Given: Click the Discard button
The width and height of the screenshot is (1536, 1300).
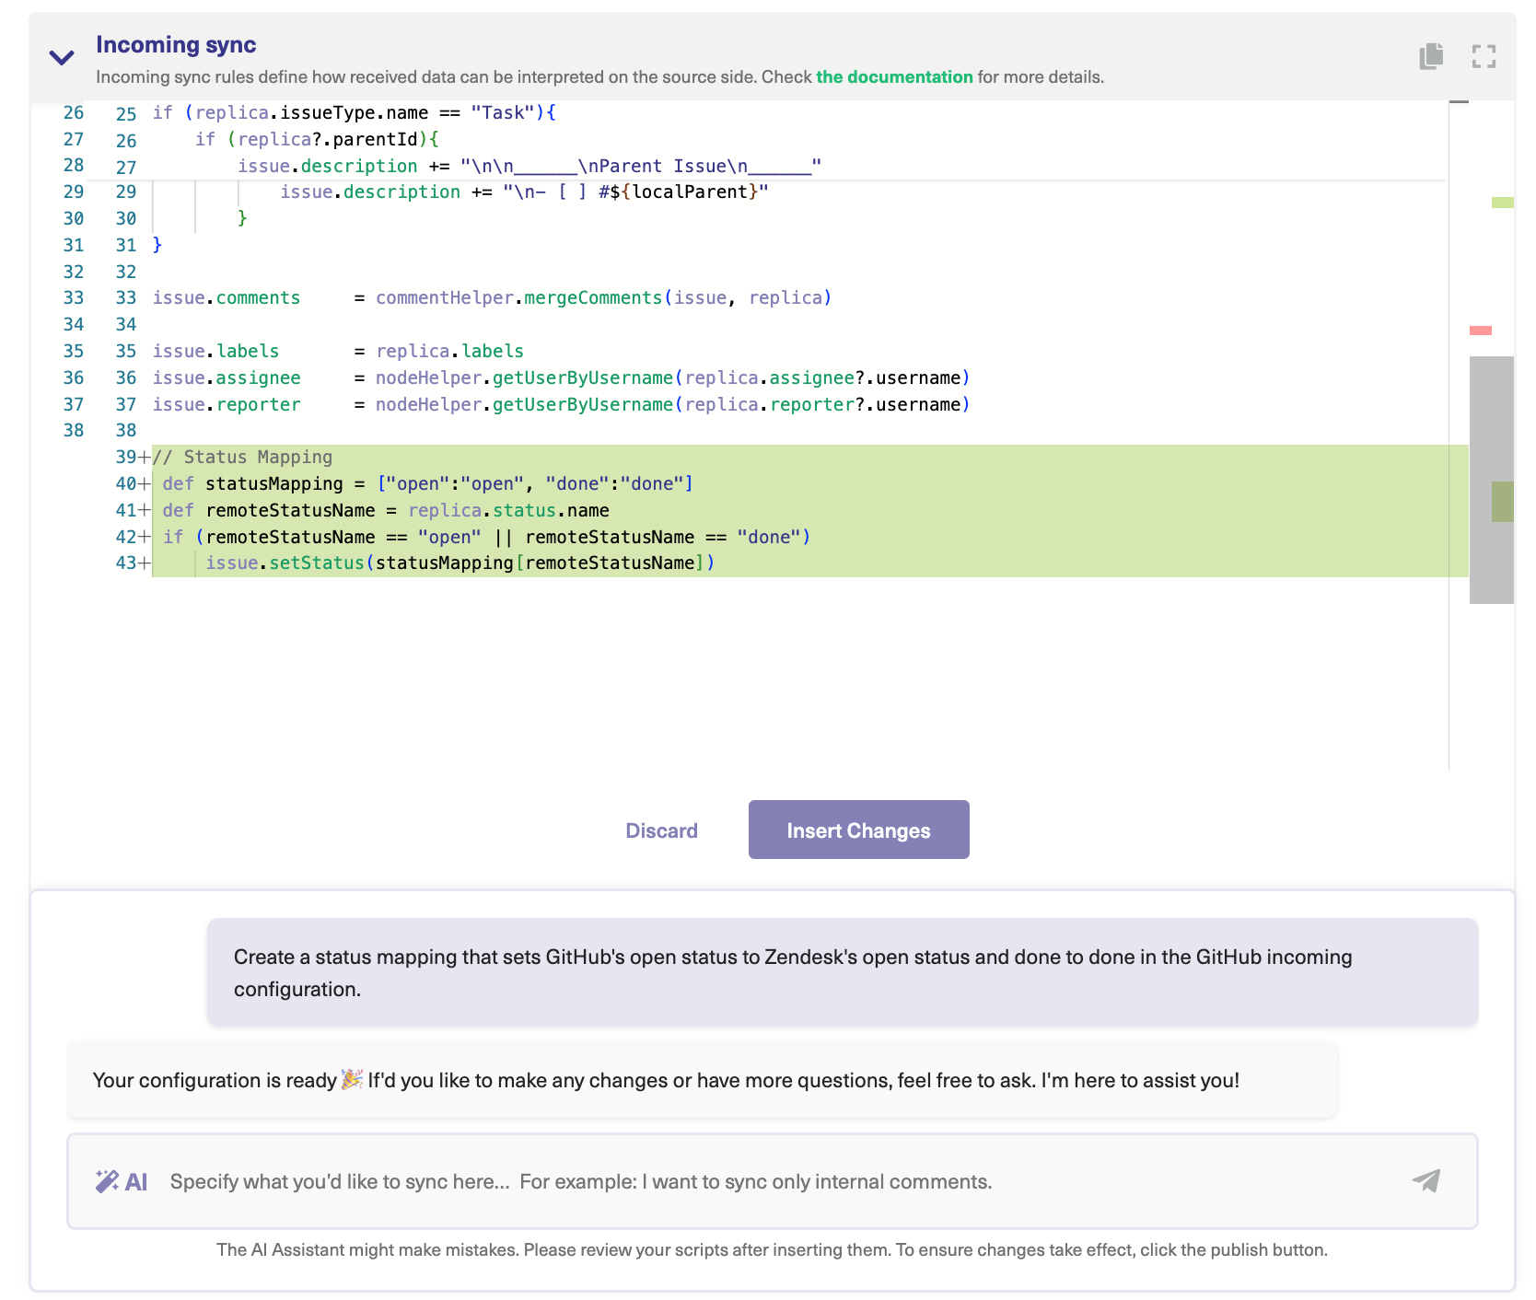Looking at the screenshot, I should pos(661,830).
